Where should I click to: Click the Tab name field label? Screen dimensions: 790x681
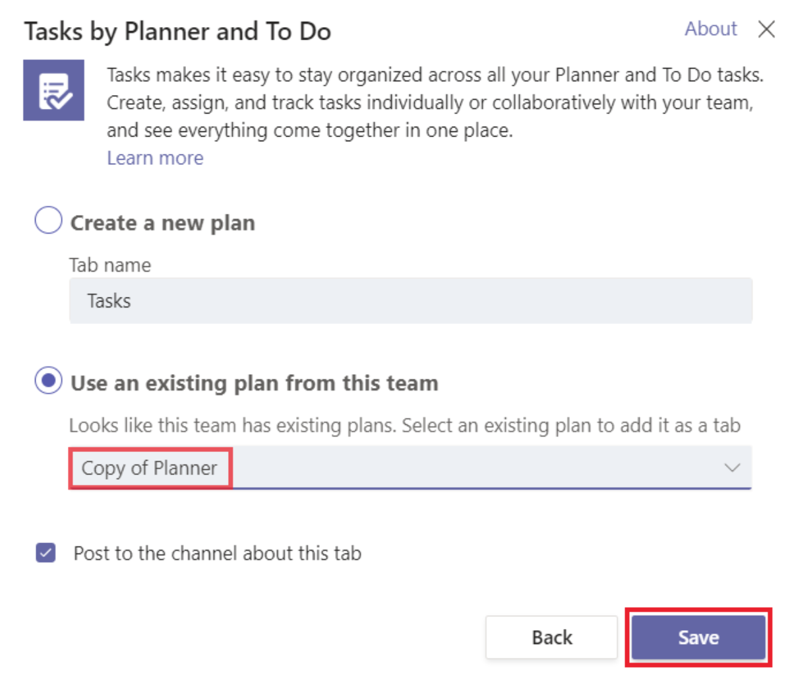click(110, 265)
